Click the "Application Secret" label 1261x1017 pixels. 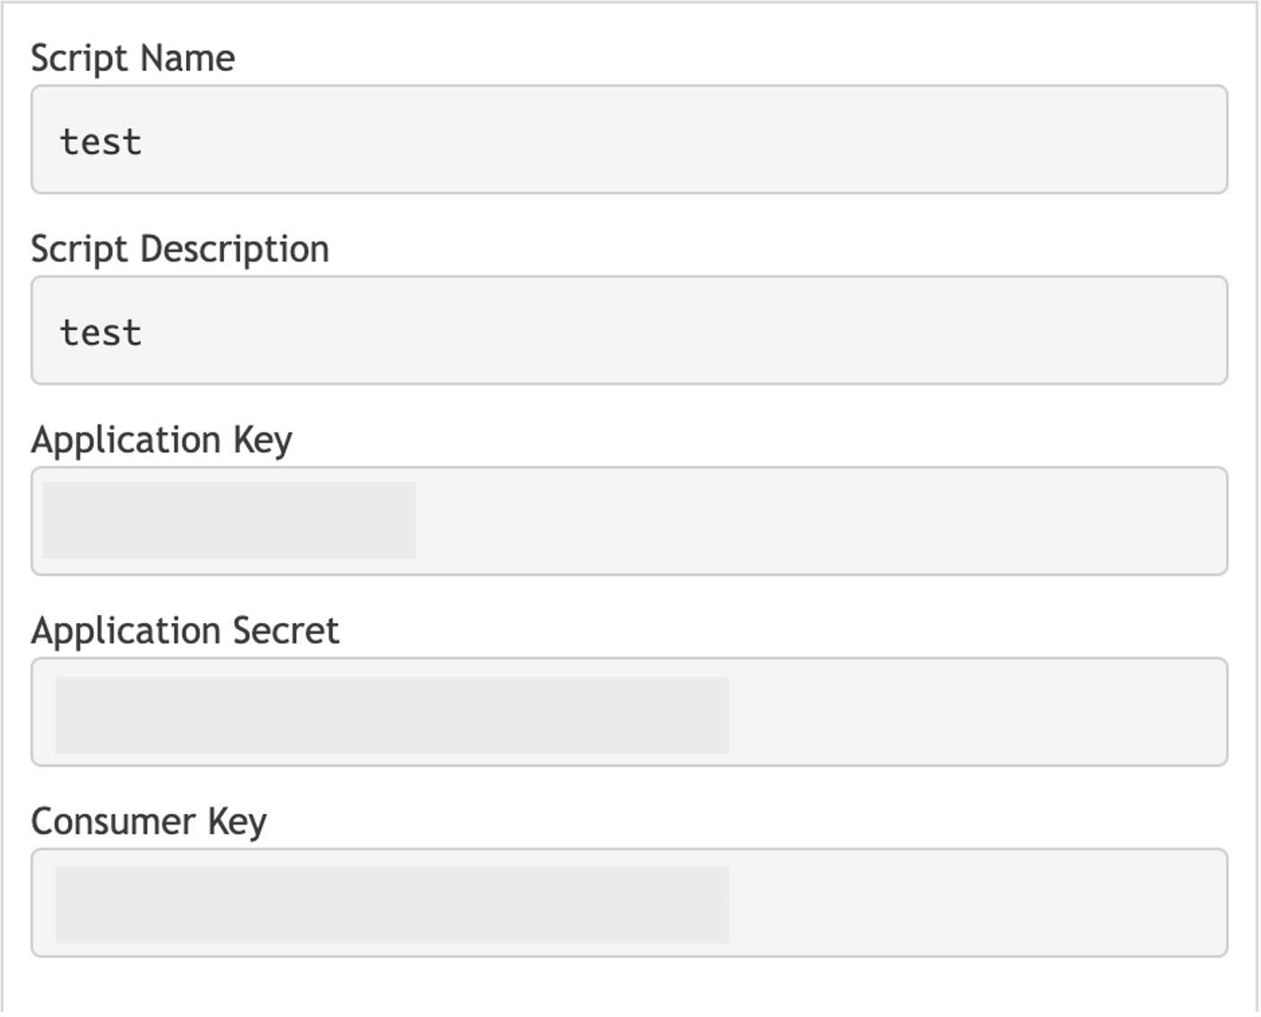pos(185,631)
